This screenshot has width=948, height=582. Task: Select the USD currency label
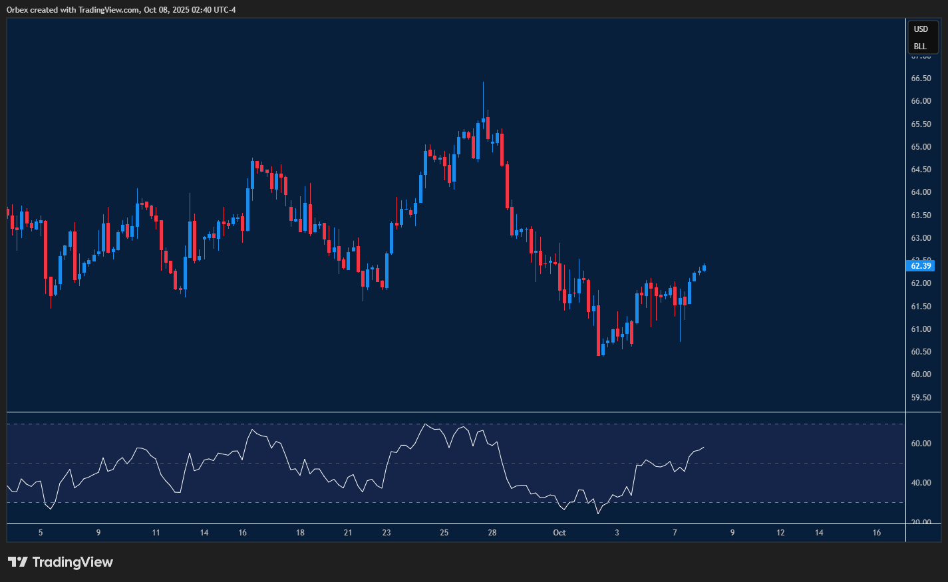921,29
